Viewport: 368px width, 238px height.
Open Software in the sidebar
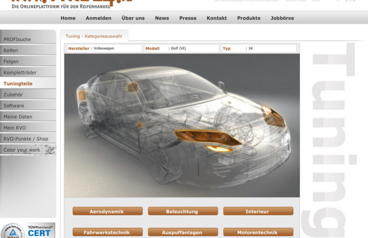(x=28, y=105)
